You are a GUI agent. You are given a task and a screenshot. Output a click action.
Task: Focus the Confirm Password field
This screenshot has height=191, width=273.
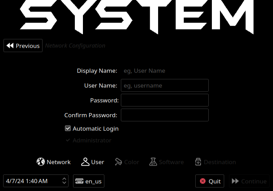pyautogui.click(x=164, y=115)
